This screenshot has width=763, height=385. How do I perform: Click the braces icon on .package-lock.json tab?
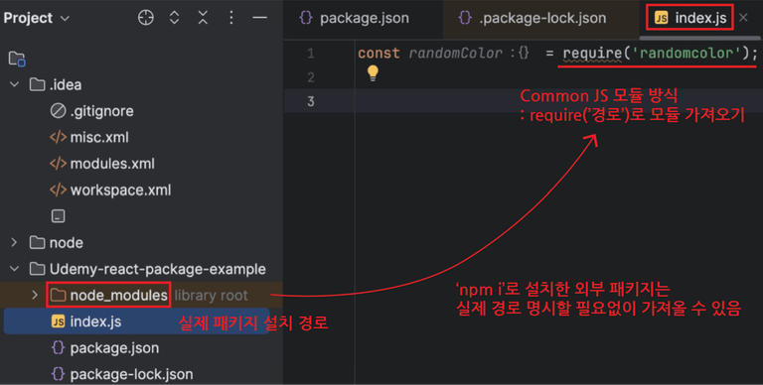pyautogui.click(x=465, y=18)
